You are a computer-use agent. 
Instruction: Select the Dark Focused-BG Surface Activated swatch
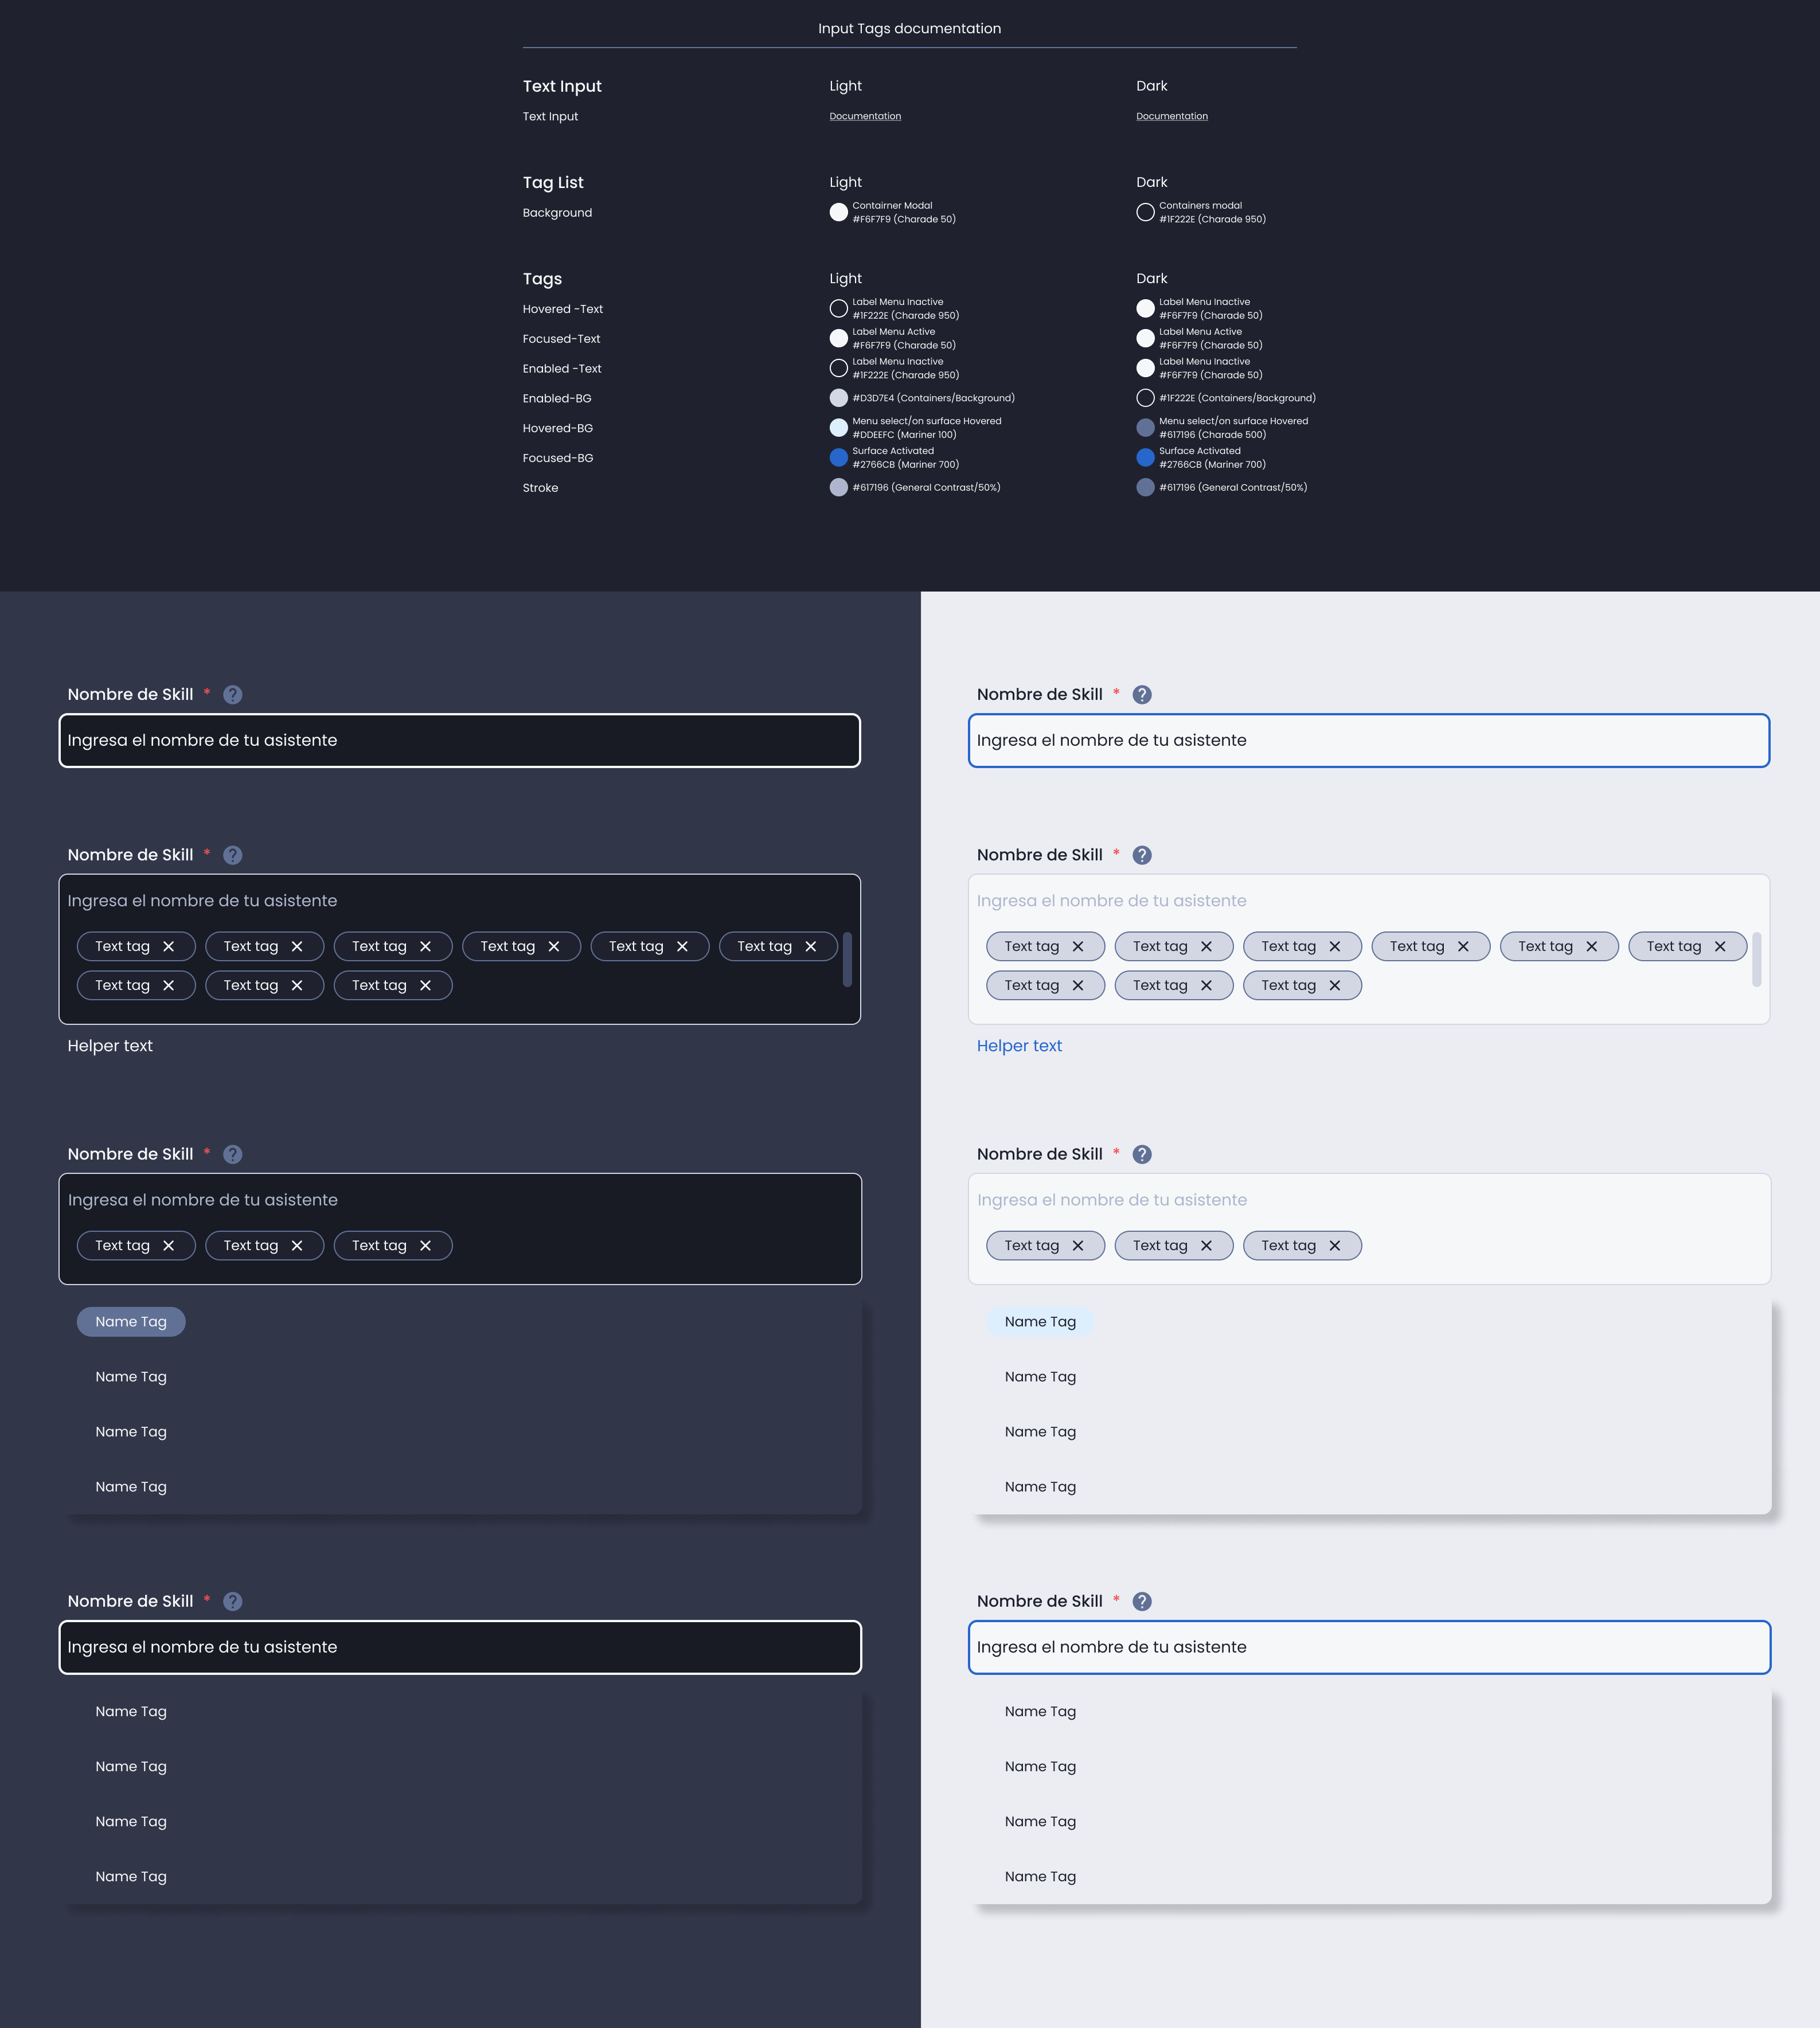tap(1146, 458)
